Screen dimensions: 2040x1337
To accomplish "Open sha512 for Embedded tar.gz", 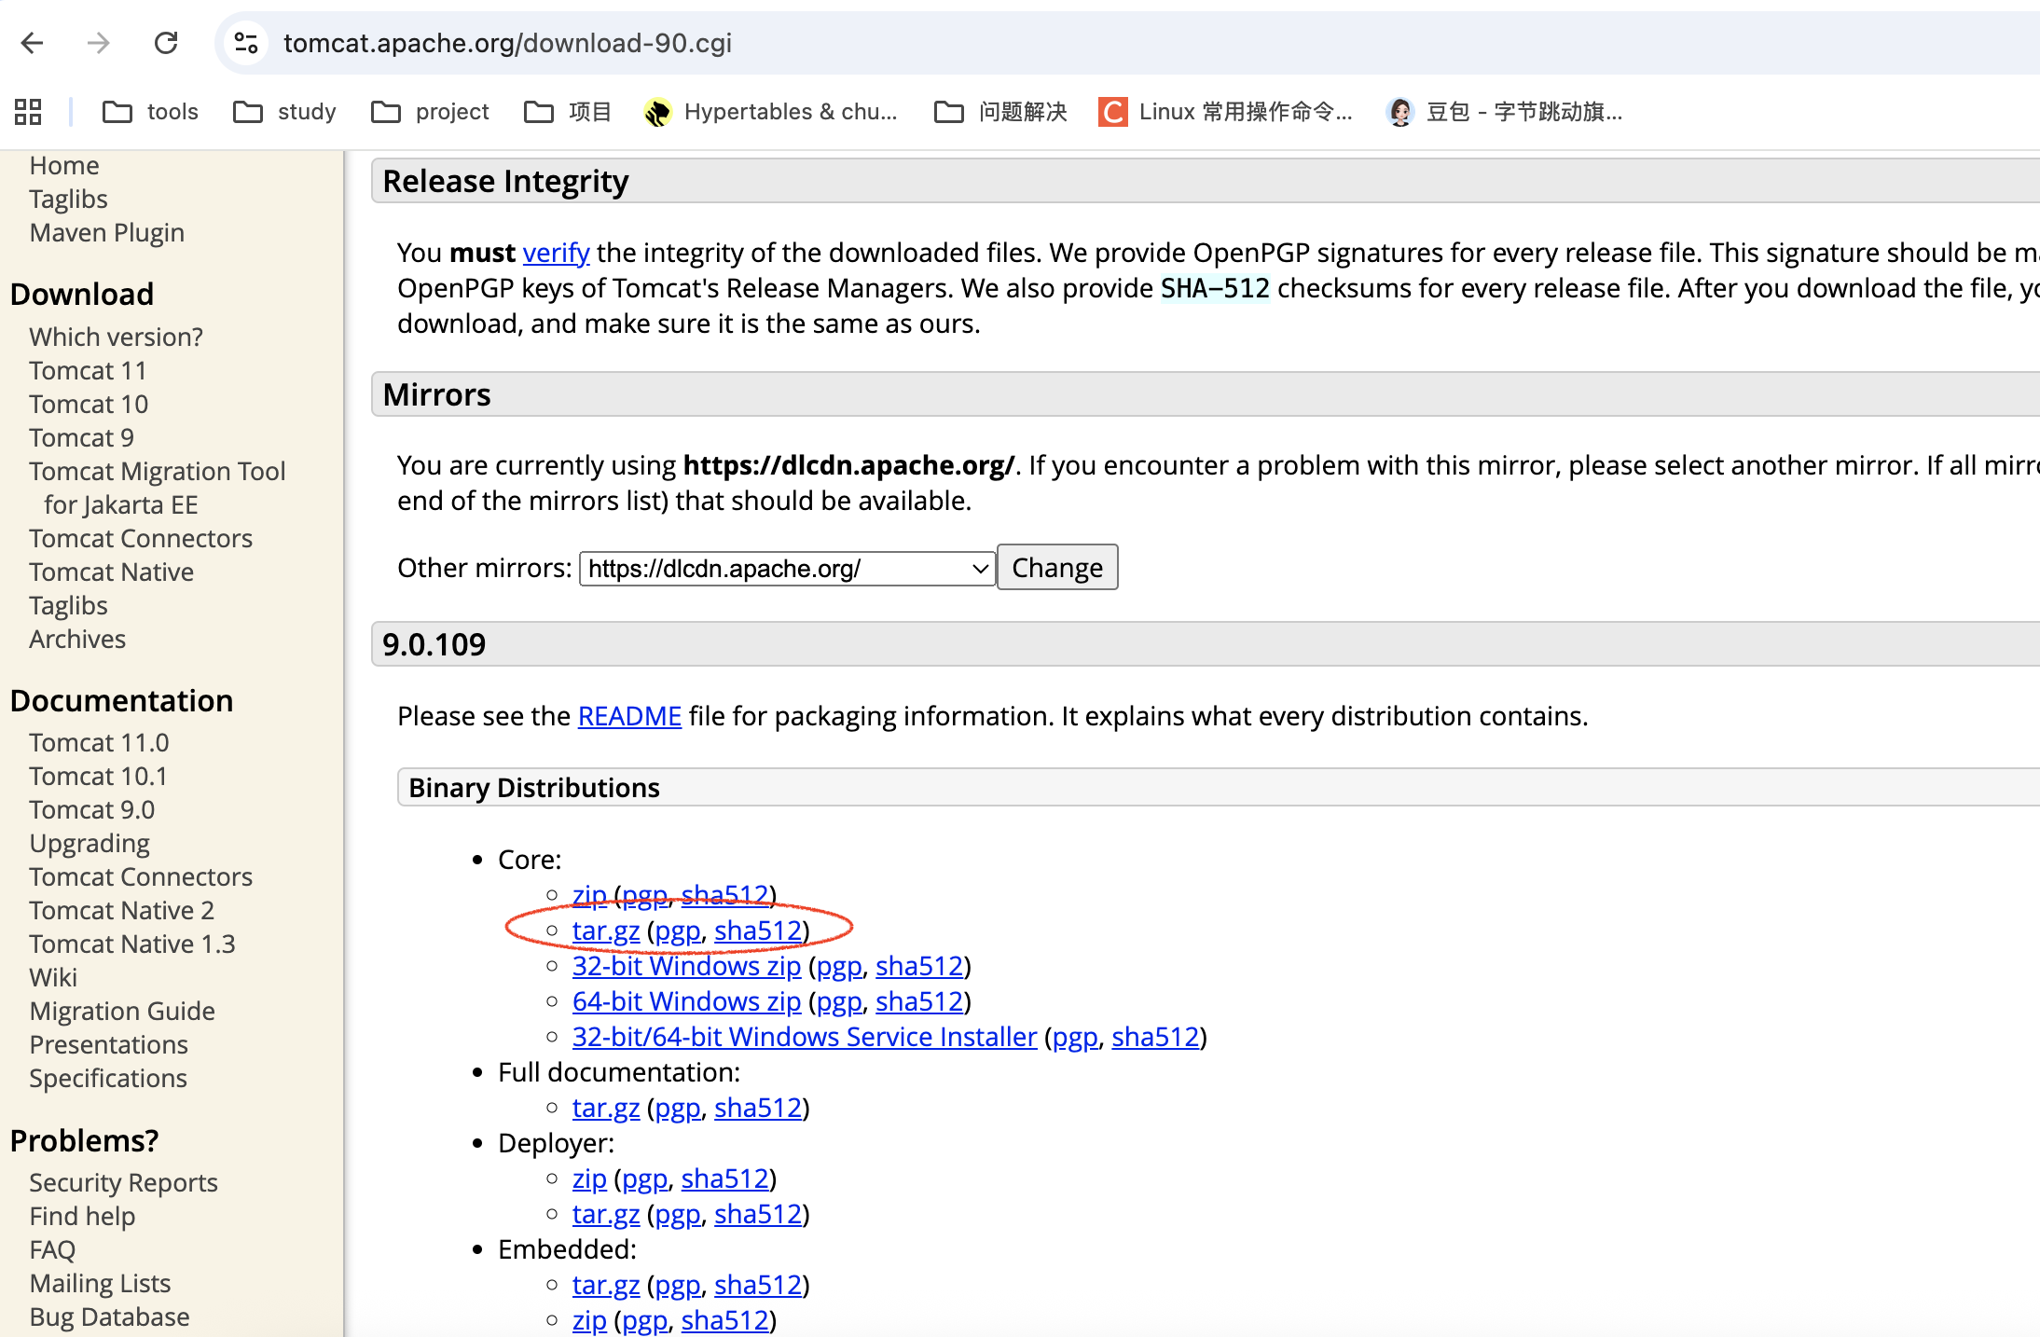I will point(758,1285).
